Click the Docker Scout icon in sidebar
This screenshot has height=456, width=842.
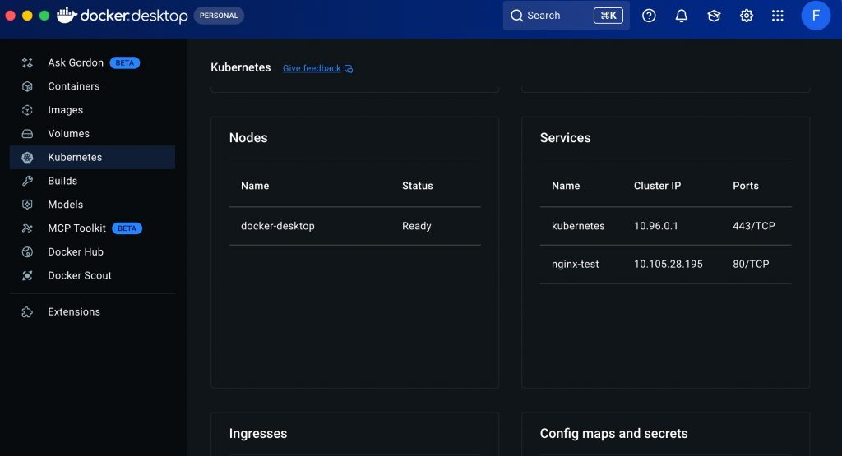27,276
